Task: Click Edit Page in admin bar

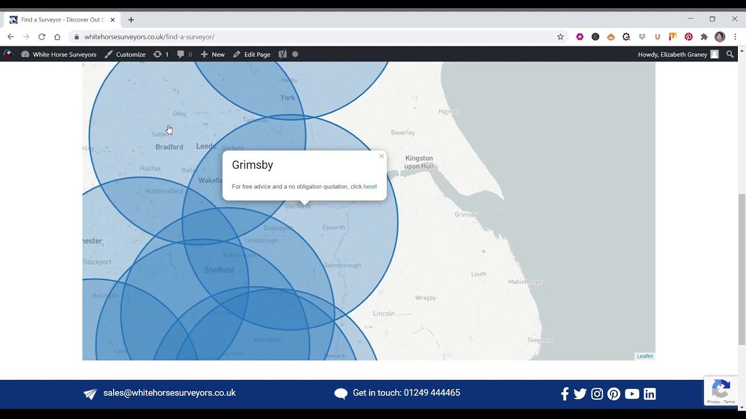Action: pos(252,54)
